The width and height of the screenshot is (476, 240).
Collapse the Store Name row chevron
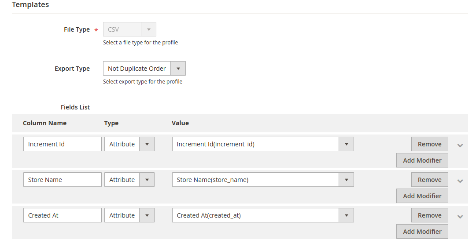click(x=460, y=181)
